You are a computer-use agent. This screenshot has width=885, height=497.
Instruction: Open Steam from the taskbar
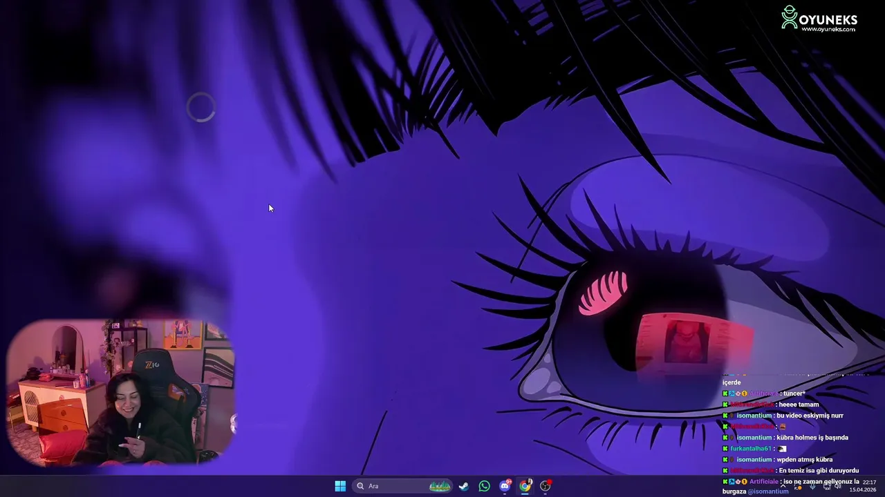coord(464,486)
